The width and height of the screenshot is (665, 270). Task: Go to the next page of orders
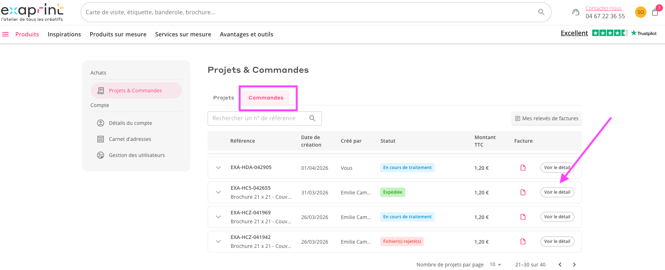pos(574,265)
